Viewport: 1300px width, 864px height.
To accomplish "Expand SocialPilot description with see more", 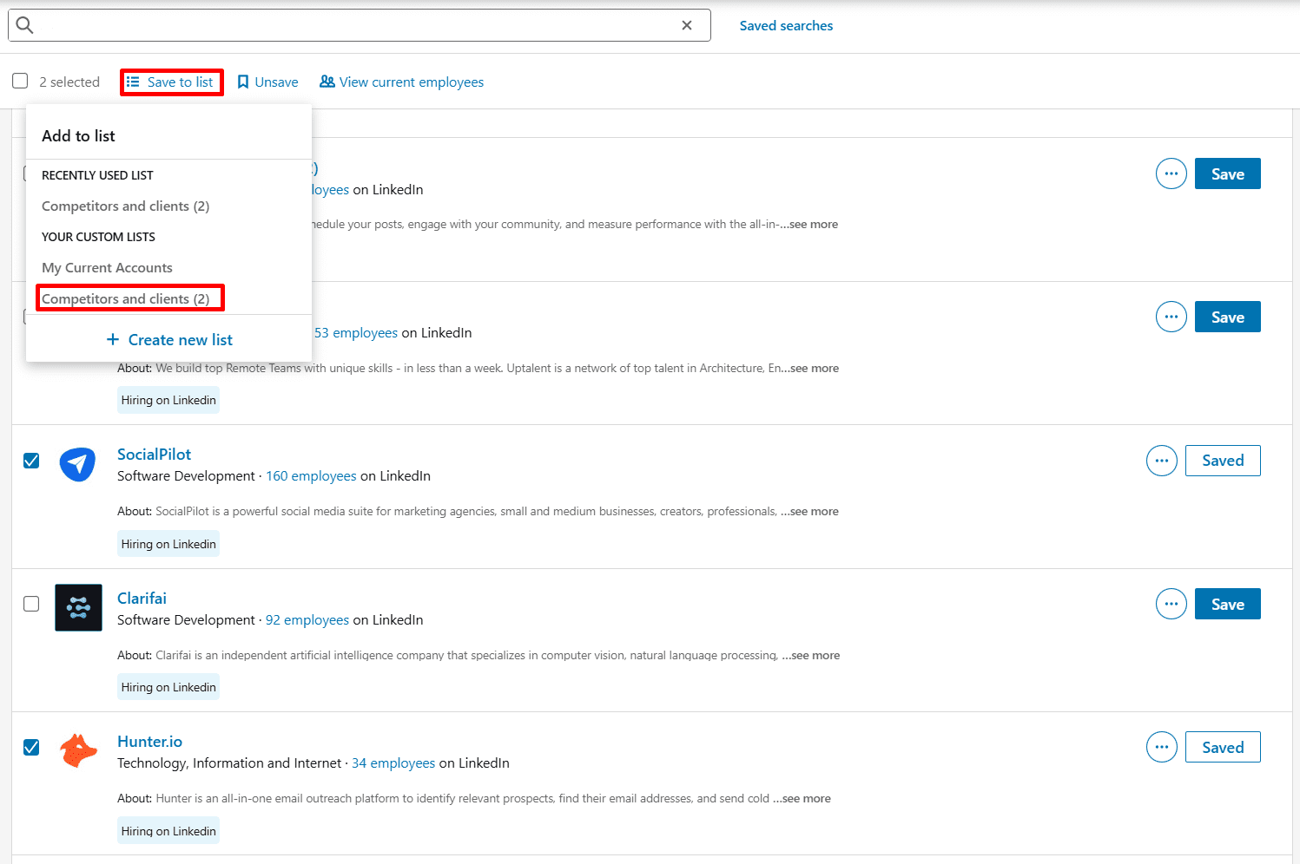I will tap(814, 512).
